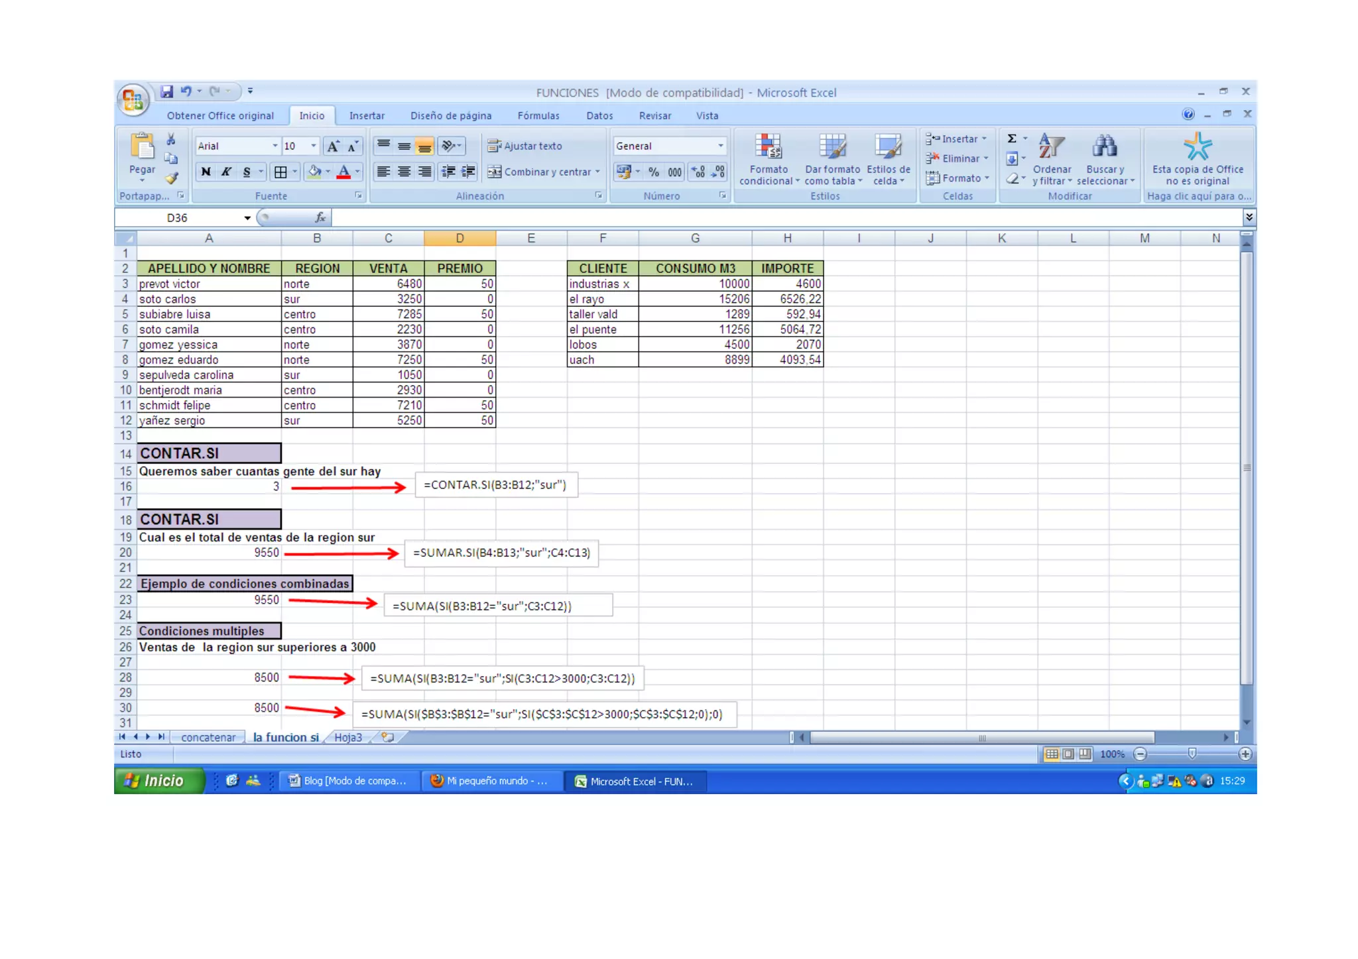1358x959 pixels.
Task: Toggle bold N formatting
Action: click(206, 172)
